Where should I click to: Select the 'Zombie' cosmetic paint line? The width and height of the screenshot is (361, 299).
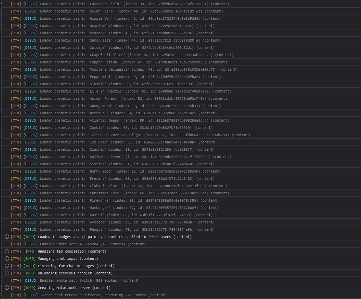182,127
